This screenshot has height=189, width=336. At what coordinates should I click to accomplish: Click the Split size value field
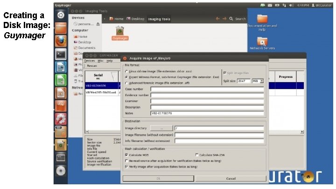click(244, 81)
